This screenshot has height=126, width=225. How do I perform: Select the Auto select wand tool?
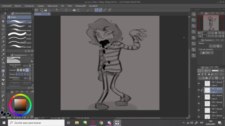coord(3,42)
